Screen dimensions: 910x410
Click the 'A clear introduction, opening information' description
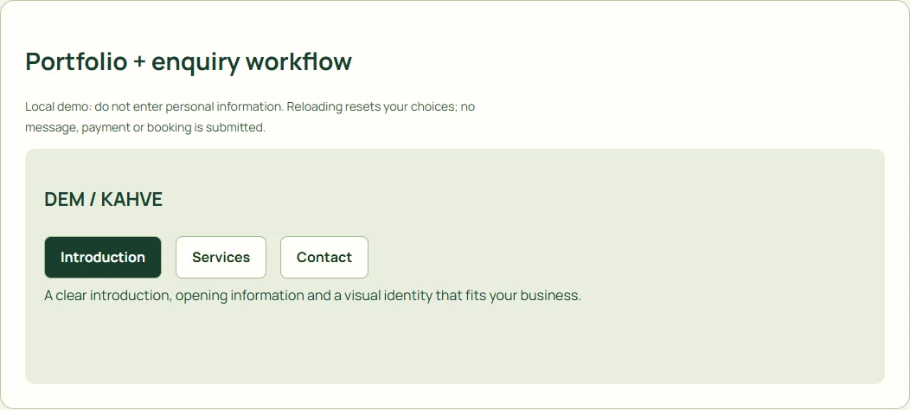coord(313,296)
